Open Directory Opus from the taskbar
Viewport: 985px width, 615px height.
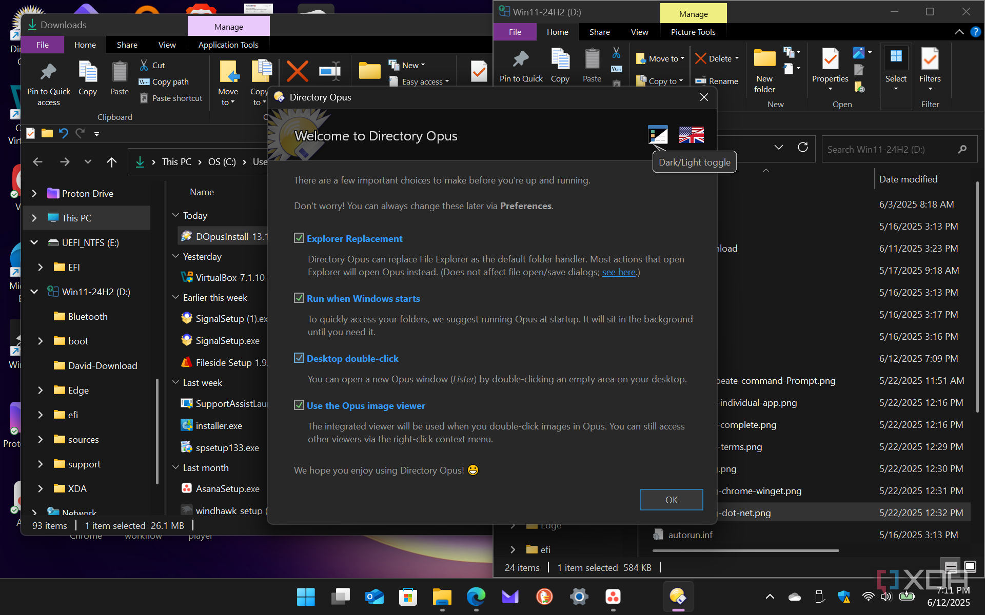pyautogui.click(x=678, y=597)
